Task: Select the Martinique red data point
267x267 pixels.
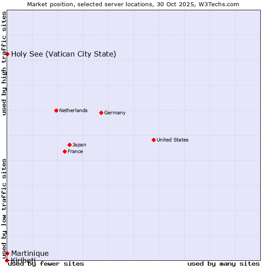Action: pyautogui.click(x=7, y=253)
